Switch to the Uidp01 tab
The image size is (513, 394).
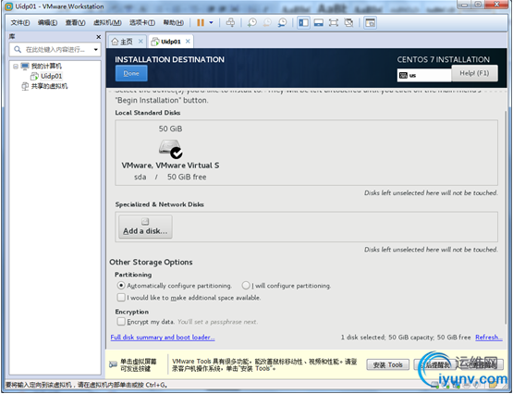(x=170, y=42)
